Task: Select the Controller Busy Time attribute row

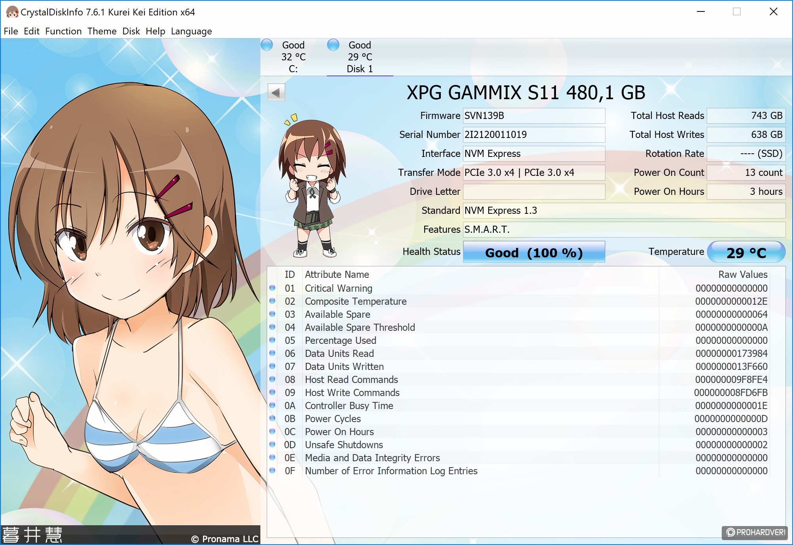Action: click(518, 405)
